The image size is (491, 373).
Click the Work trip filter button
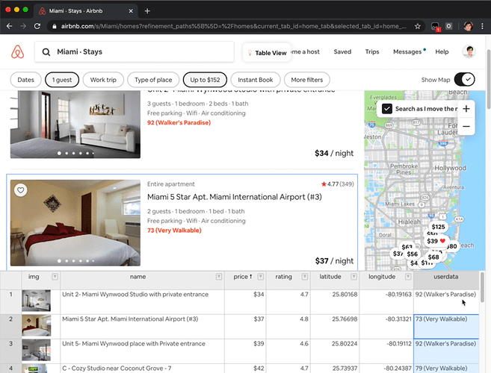tap(103, 80)
